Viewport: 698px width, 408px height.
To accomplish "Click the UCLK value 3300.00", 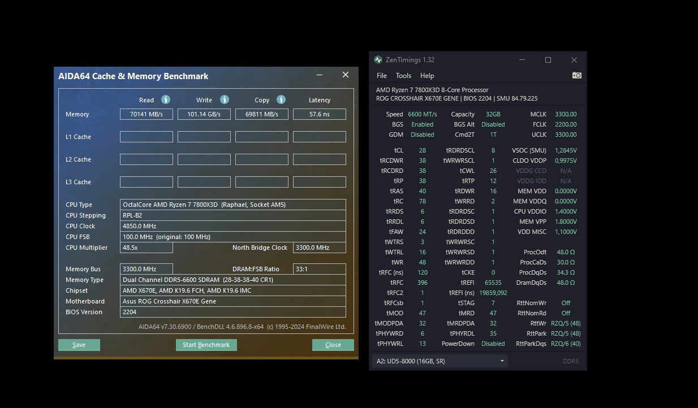I will [x=566, y=134].
